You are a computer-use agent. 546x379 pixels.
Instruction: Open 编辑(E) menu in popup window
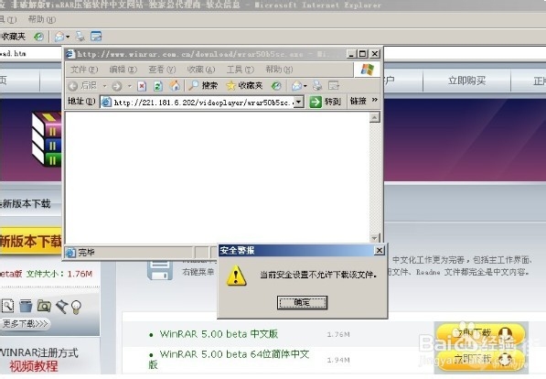click(x=123, y=70)
